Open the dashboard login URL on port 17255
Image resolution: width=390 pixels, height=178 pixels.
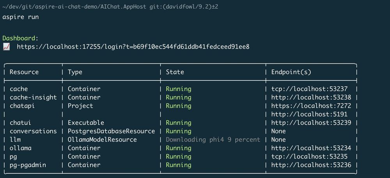coord(133,47)
